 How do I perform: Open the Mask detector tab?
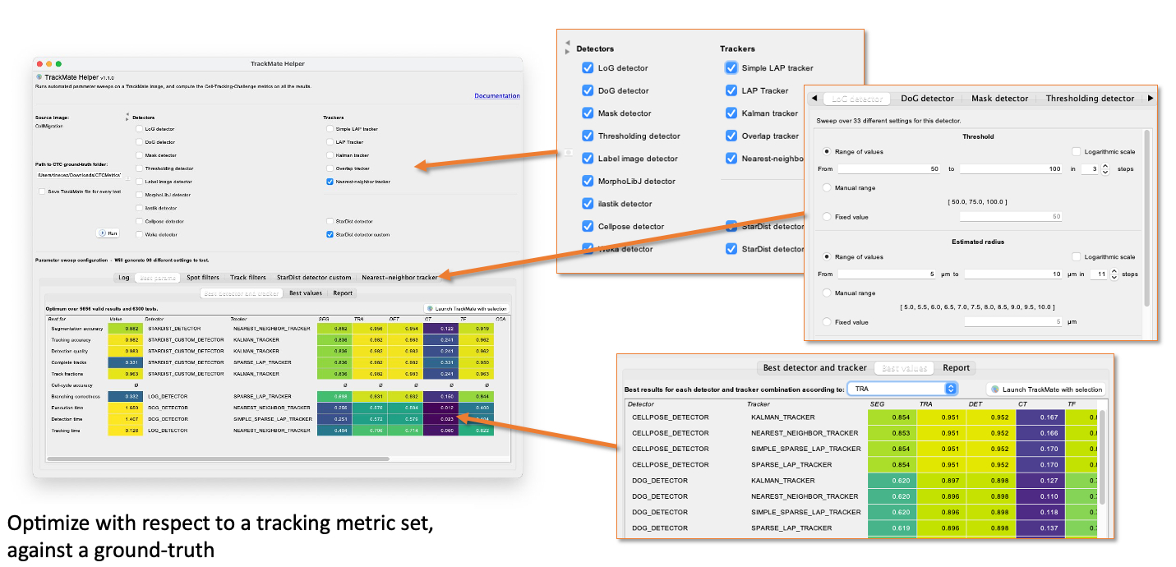pyautogui.click(x=999, y=99)
